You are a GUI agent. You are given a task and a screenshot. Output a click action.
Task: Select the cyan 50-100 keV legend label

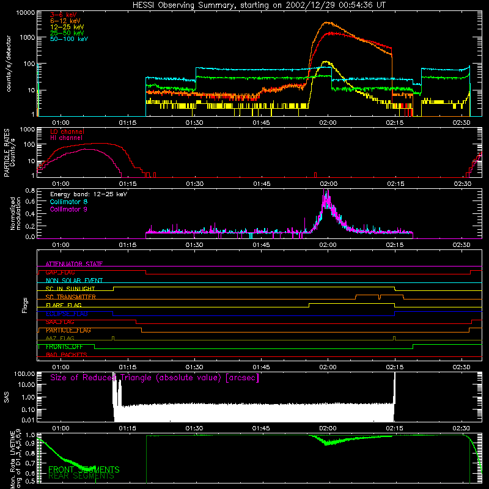(68, 39)
